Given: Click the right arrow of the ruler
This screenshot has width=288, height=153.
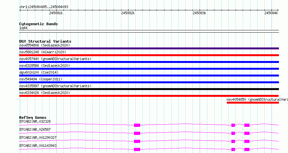Looking at the screenshot, I should point(278,10).
